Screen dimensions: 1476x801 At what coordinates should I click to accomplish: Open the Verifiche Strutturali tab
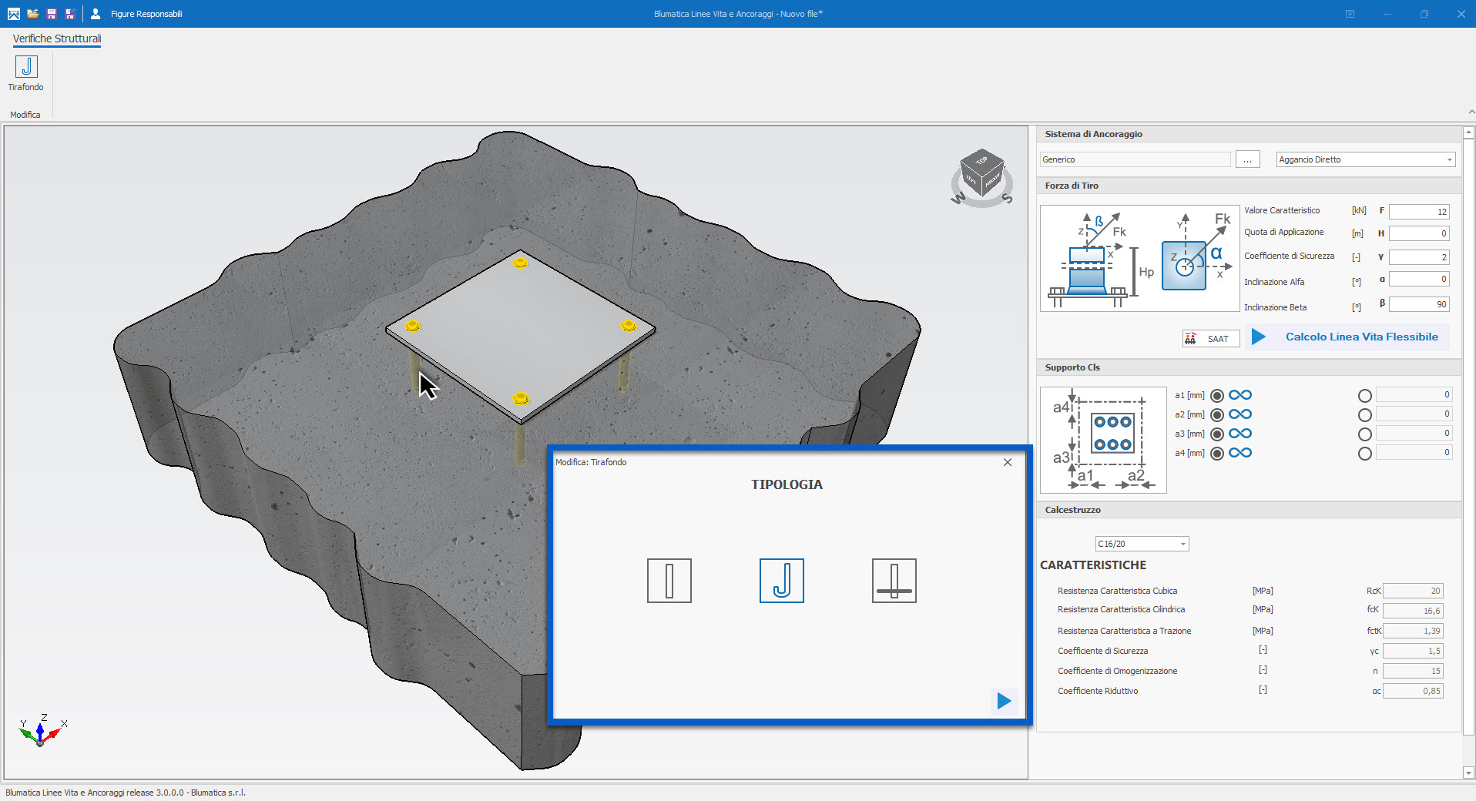click(56, 39)
